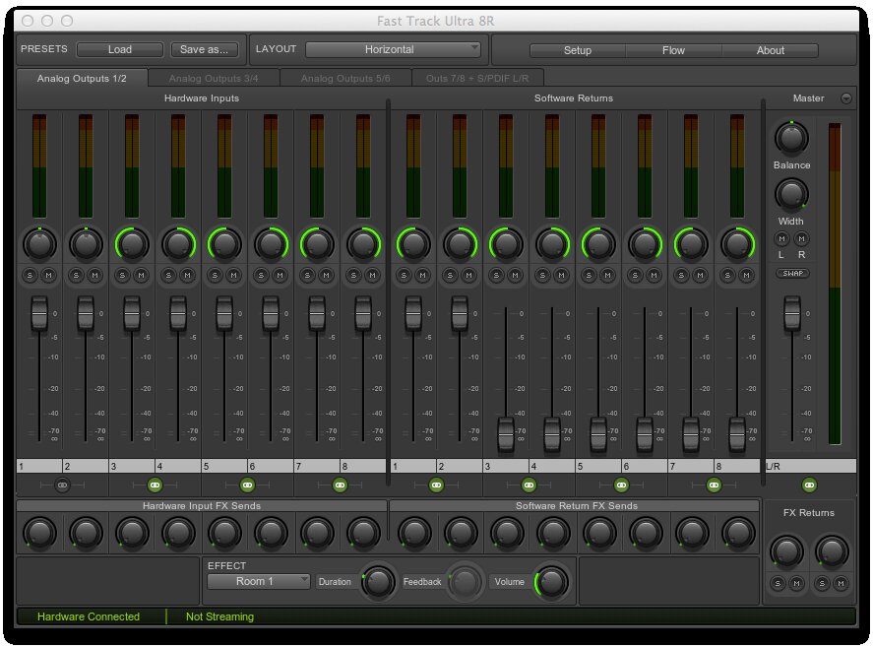Mute hardware input channel 4
Screen dimensions: 873x648
point(186,276)
